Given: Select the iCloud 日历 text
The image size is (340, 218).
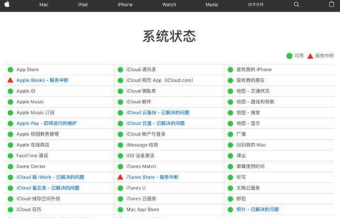Looking at the screenshot, I should pyautogui.click(x=29, y=210).
